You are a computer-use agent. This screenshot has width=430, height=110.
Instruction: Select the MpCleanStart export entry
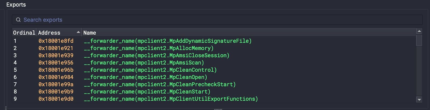[147, 92]
